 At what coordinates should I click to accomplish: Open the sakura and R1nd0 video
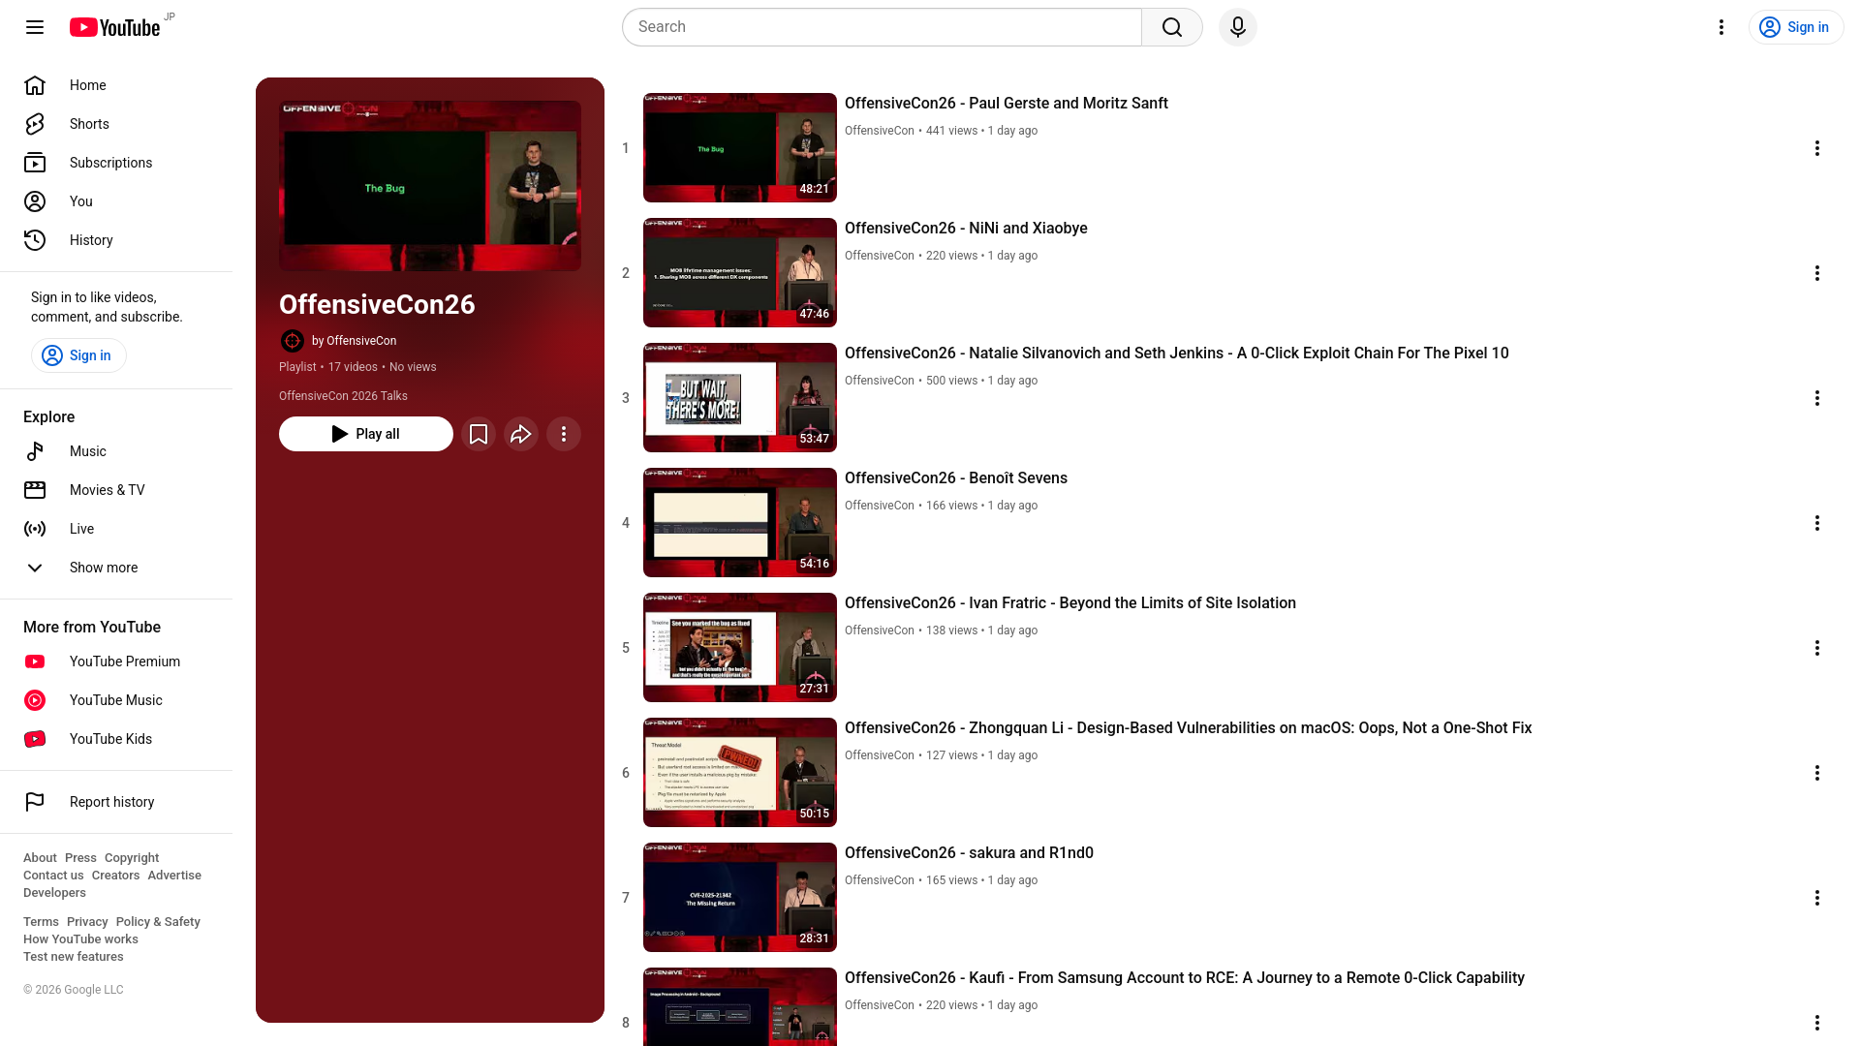pos(969,853)
